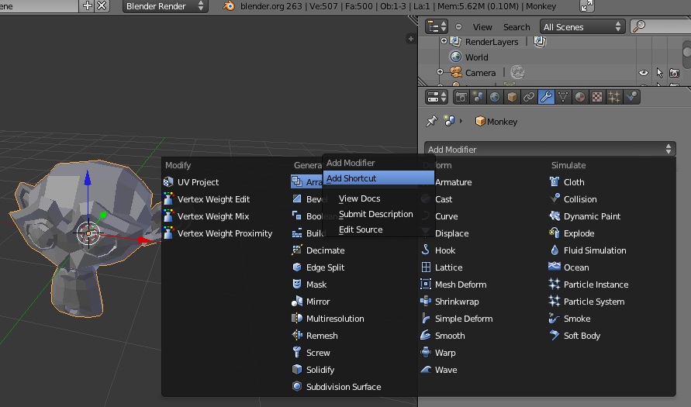This screenshot has width=691, height=407.
Task: Click the Cloth modifier shirt icon
Action: click(x=555, y=182)
